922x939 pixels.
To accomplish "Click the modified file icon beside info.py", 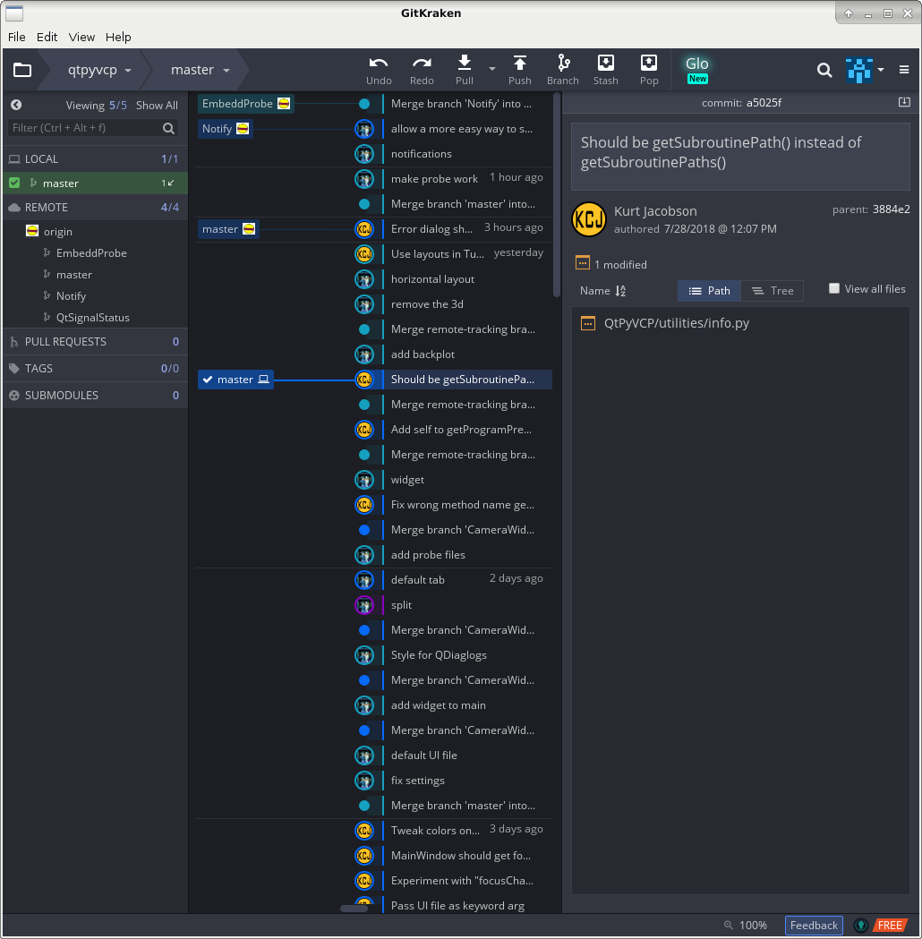I will [x=588, y=323].
